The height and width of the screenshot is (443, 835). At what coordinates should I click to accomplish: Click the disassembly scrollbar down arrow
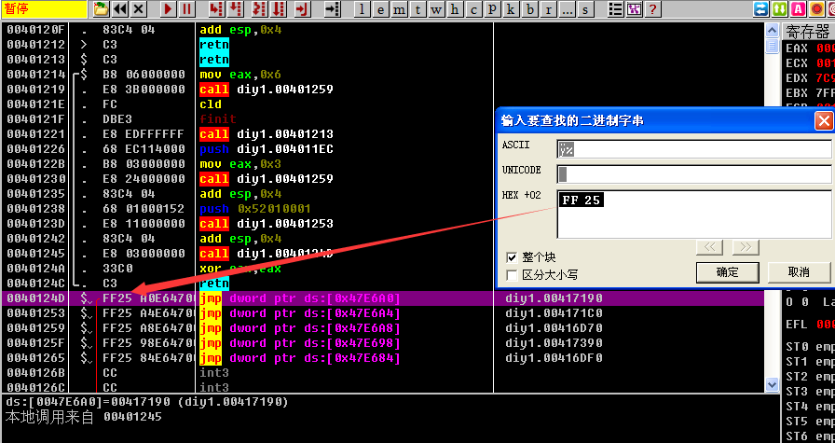[773, 384]
